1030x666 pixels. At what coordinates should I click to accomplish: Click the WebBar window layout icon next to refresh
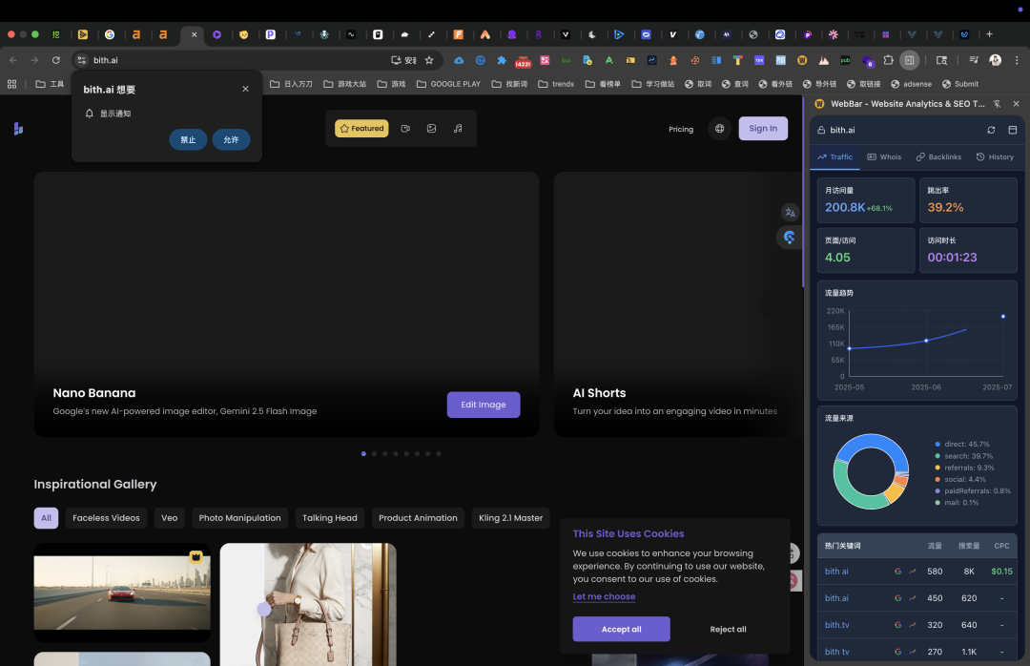tap(1013, 130)
